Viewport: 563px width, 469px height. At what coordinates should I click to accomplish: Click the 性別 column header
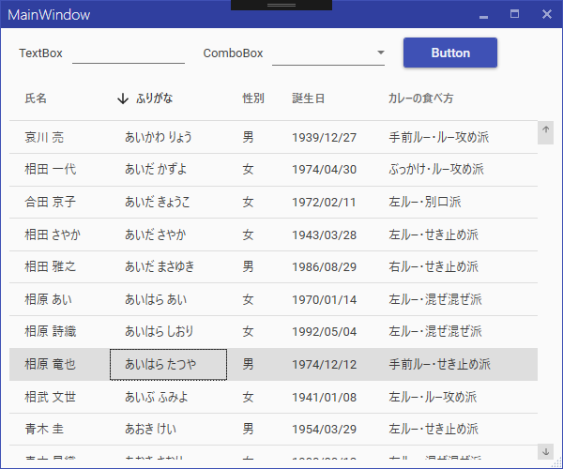253,98
